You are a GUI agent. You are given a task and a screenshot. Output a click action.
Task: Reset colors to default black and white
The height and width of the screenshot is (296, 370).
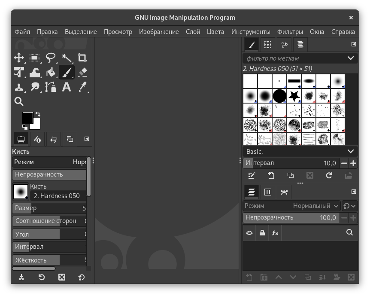(x=25, y=127)
